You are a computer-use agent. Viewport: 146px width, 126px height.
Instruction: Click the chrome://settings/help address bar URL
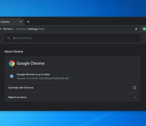[x=30, y=29]
